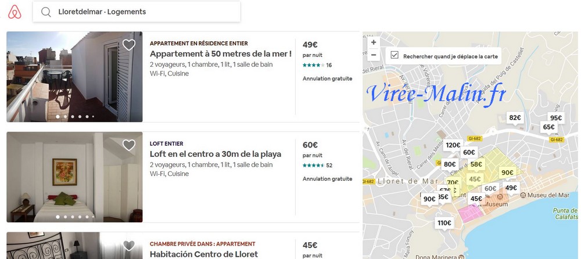Select the 58€ map marker
The height and width of the screenshot is (259, 581).
[x=476, y=164]
